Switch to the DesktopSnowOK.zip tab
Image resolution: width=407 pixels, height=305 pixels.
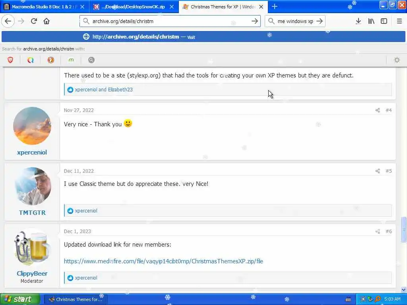[134, 7]
